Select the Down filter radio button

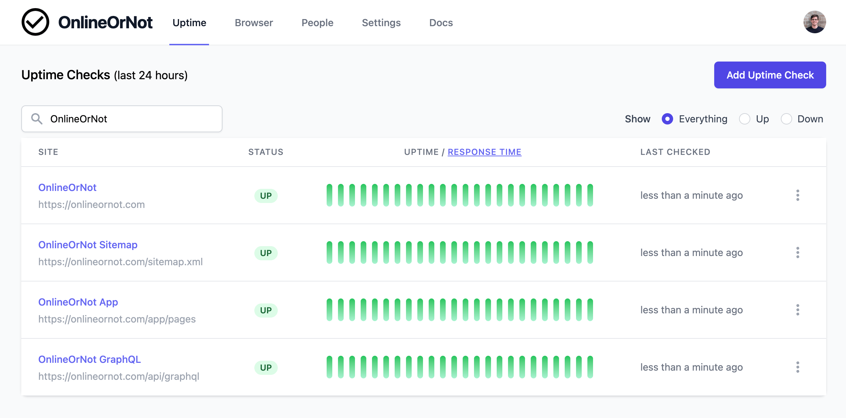(786, 119)
